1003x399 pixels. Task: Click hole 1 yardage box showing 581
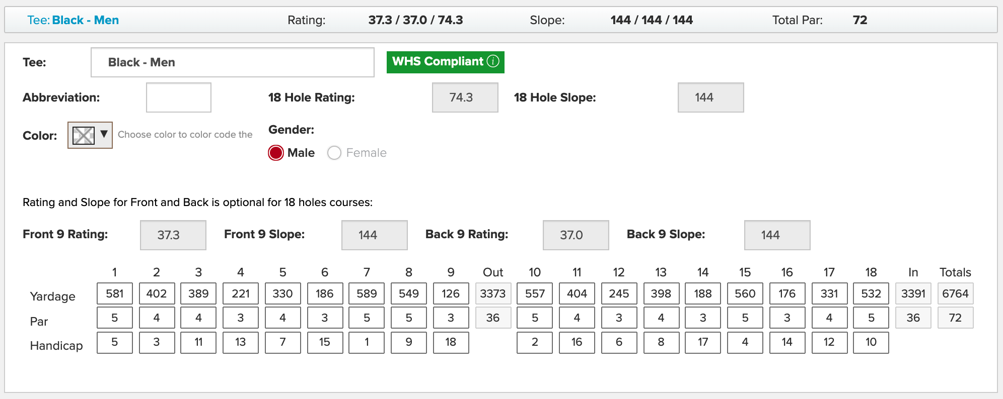coord(115,293)
